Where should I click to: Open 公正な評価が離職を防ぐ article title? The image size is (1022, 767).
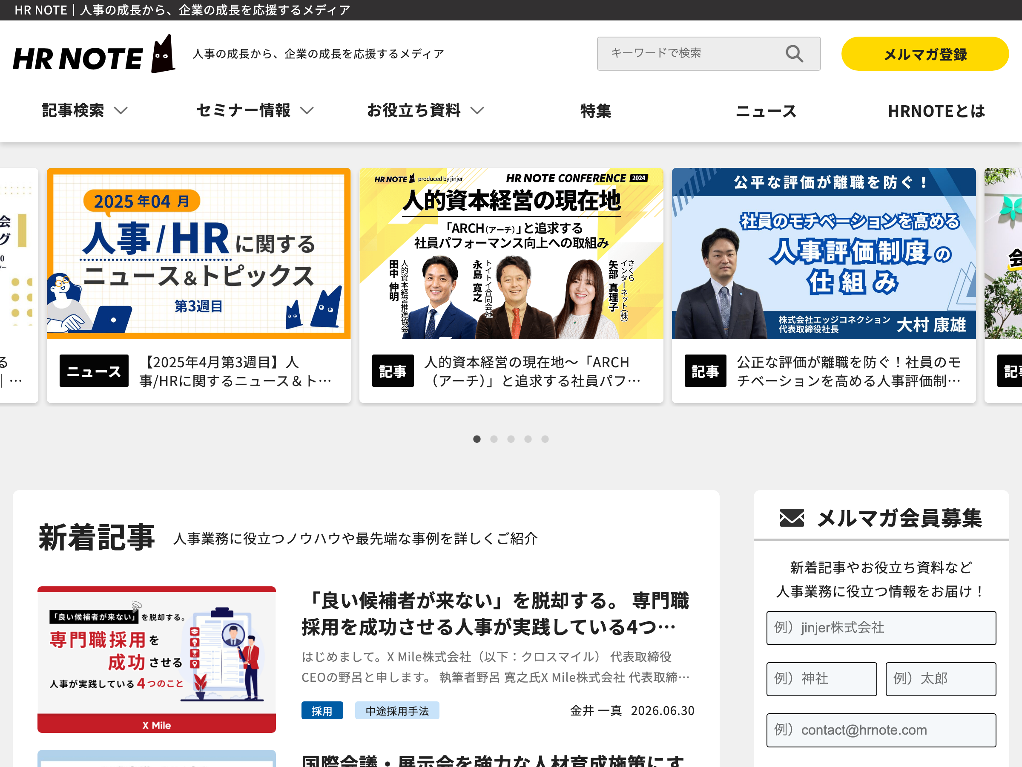849,371
